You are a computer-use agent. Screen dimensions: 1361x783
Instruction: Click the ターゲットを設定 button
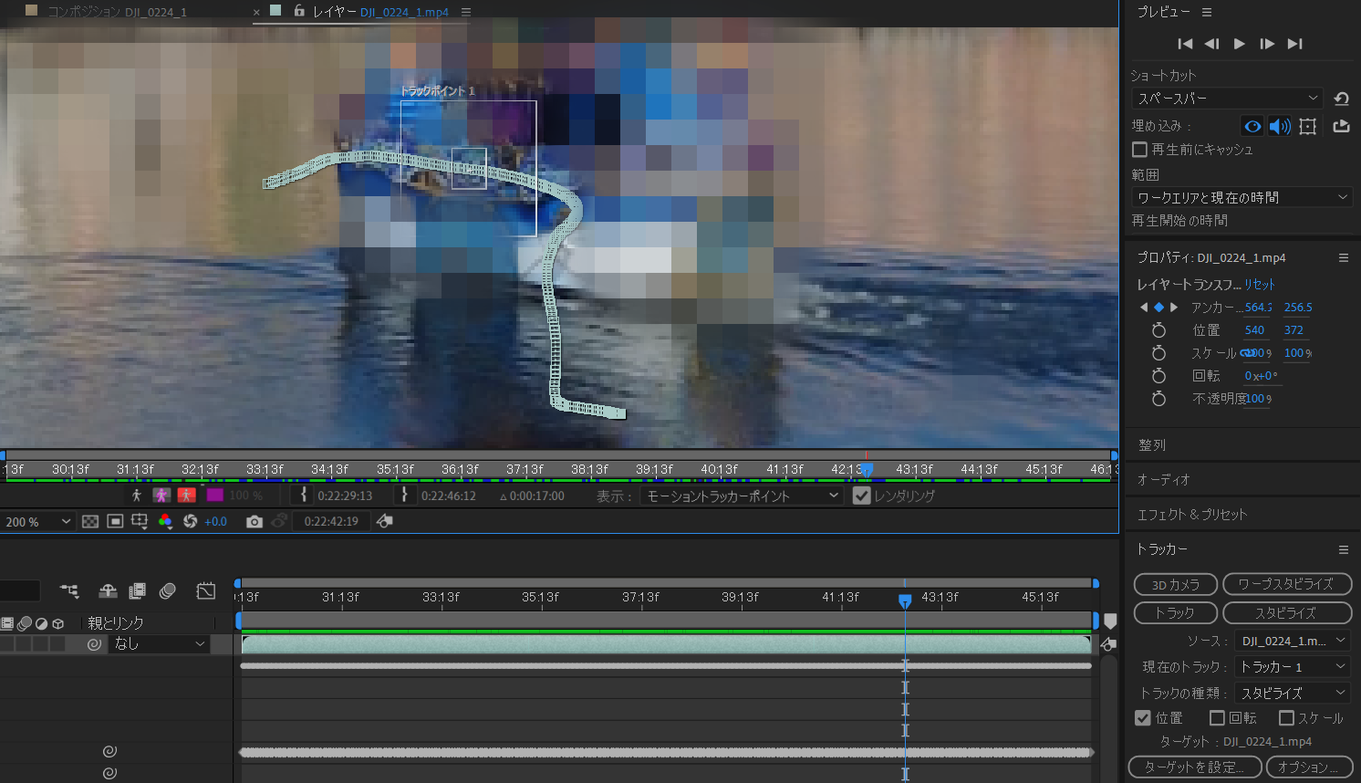click(x=1194, y=767)
